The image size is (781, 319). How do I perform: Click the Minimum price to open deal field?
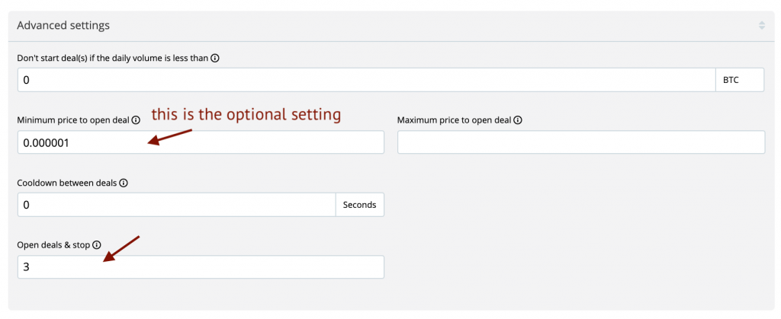(x=201, y=142)
